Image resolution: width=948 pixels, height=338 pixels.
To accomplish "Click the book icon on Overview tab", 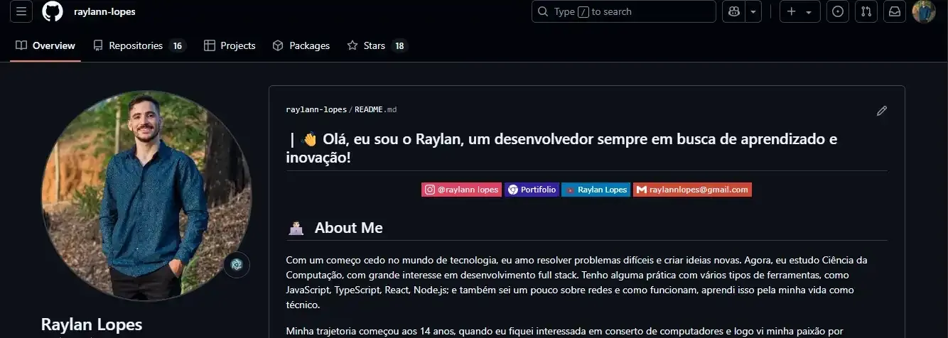I will coord(21,45).
